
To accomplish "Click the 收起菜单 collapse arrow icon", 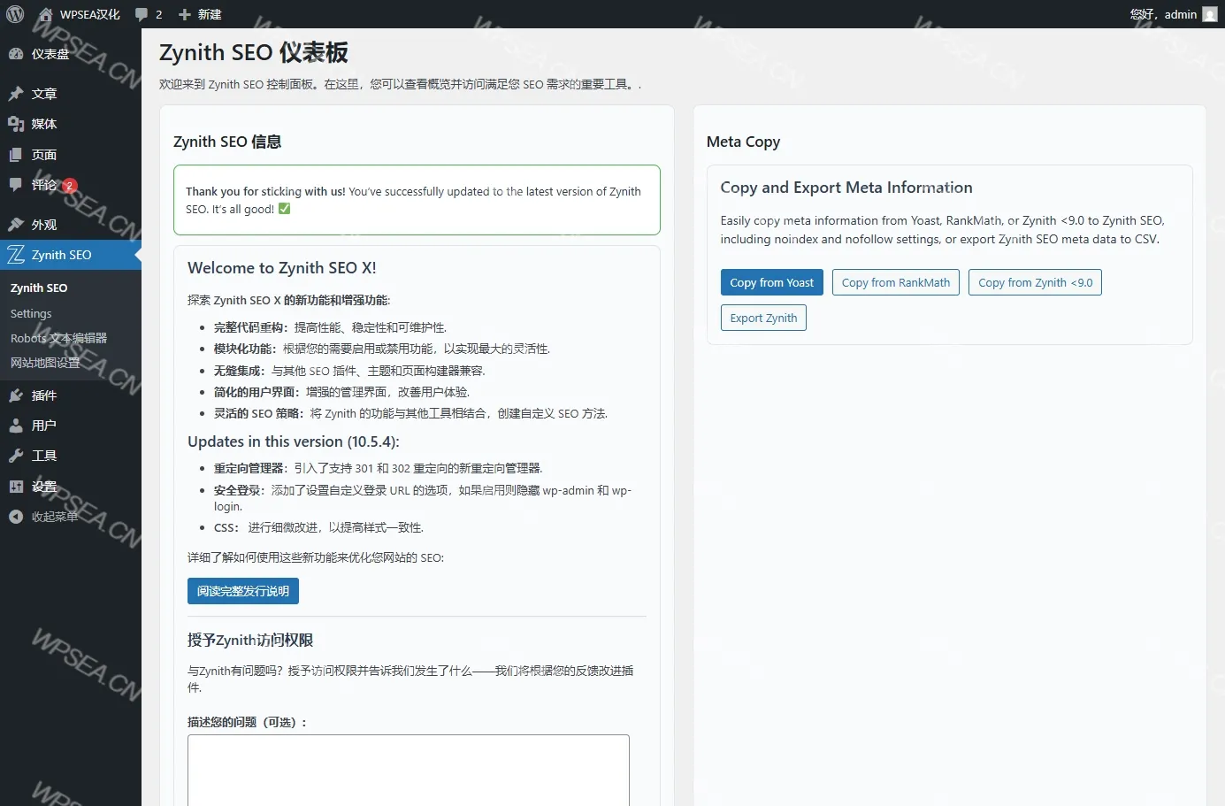I will pos(16,517).
